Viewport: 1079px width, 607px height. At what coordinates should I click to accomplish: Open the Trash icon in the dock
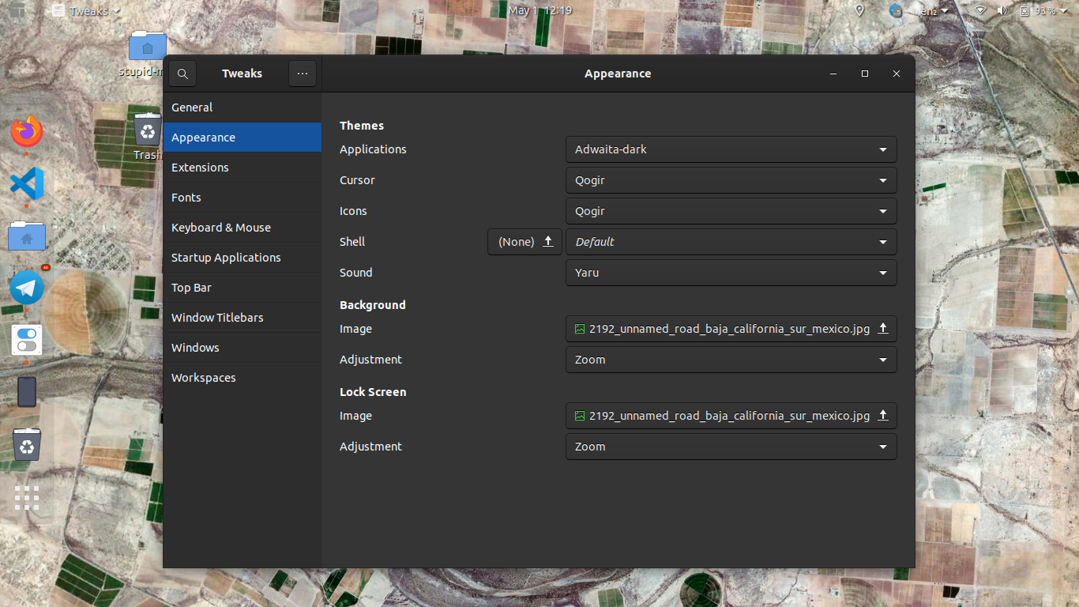point(27,445)
